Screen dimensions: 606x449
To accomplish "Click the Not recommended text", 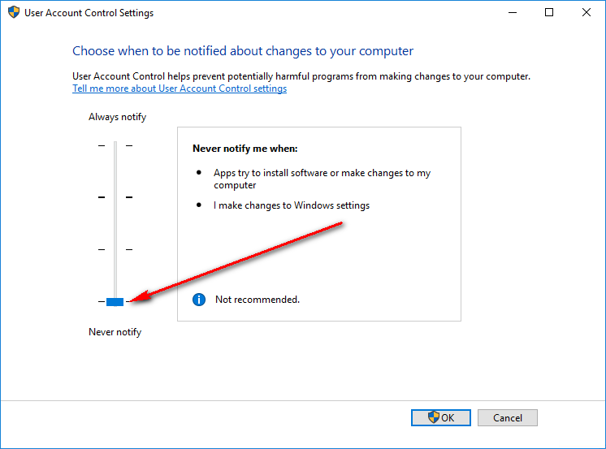I will (257, 300).
